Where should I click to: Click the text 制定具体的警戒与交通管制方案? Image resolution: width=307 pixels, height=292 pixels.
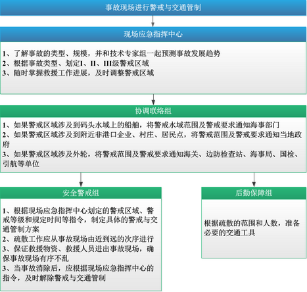(x=80, y=224)
